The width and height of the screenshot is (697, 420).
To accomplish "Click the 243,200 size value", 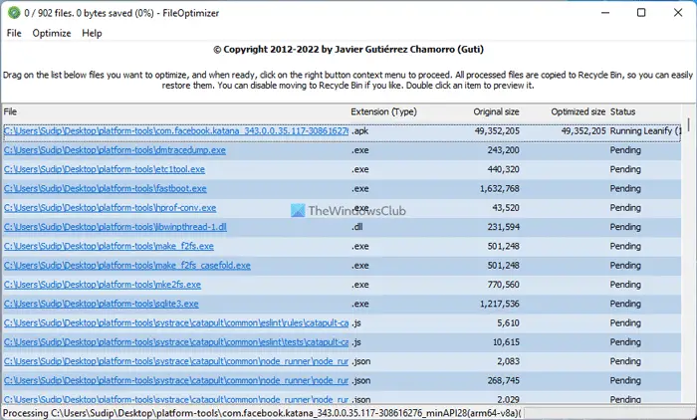I will click(x=503, y=150).
